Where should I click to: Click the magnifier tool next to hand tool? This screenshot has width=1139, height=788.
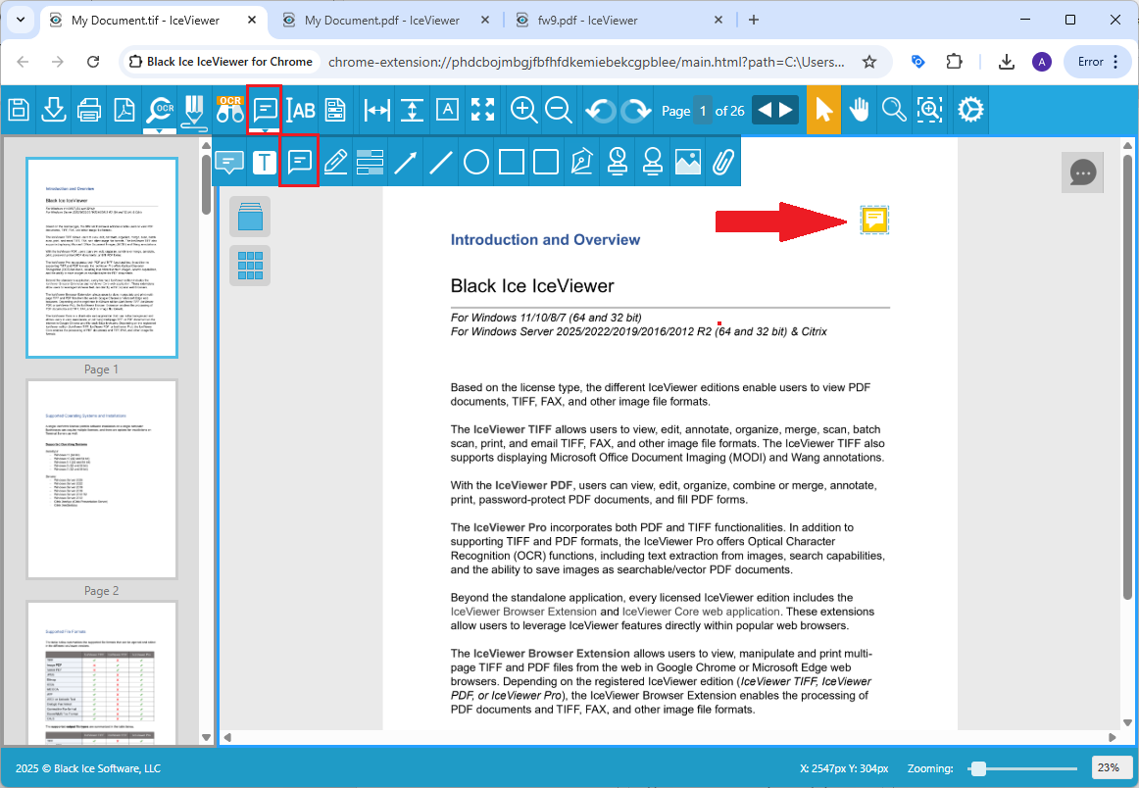pyautogui.click(x=894, y=111)
